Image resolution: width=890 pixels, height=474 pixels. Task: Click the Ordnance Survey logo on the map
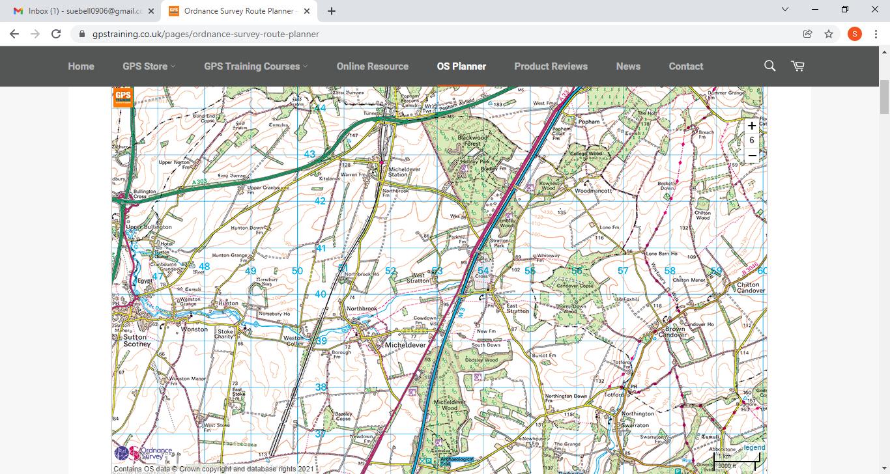click(x=143, y=453)
